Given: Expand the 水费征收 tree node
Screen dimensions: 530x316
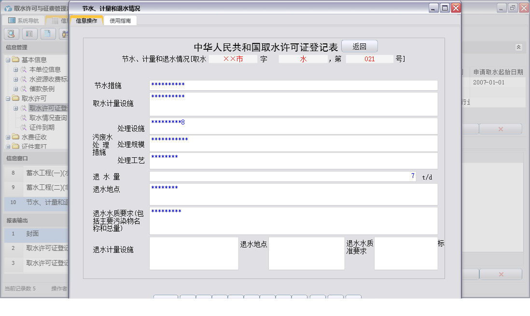Looking at the screenshot, I should click(x=8, y=137).
